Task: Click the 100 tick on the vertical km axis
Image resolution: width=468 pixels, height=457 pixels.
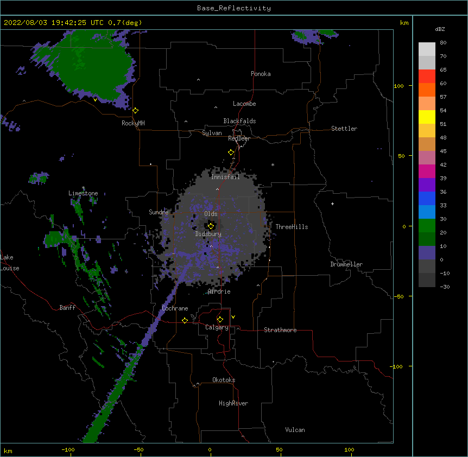Action: click(x=399, y=86)
